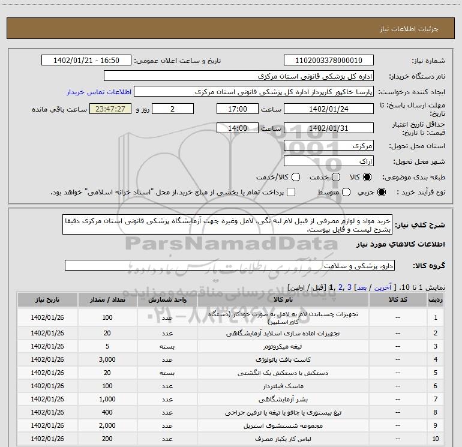Toggle the اسناد خزانه اسلامی payment checkbox
The image size is (462, 447).
291,192
